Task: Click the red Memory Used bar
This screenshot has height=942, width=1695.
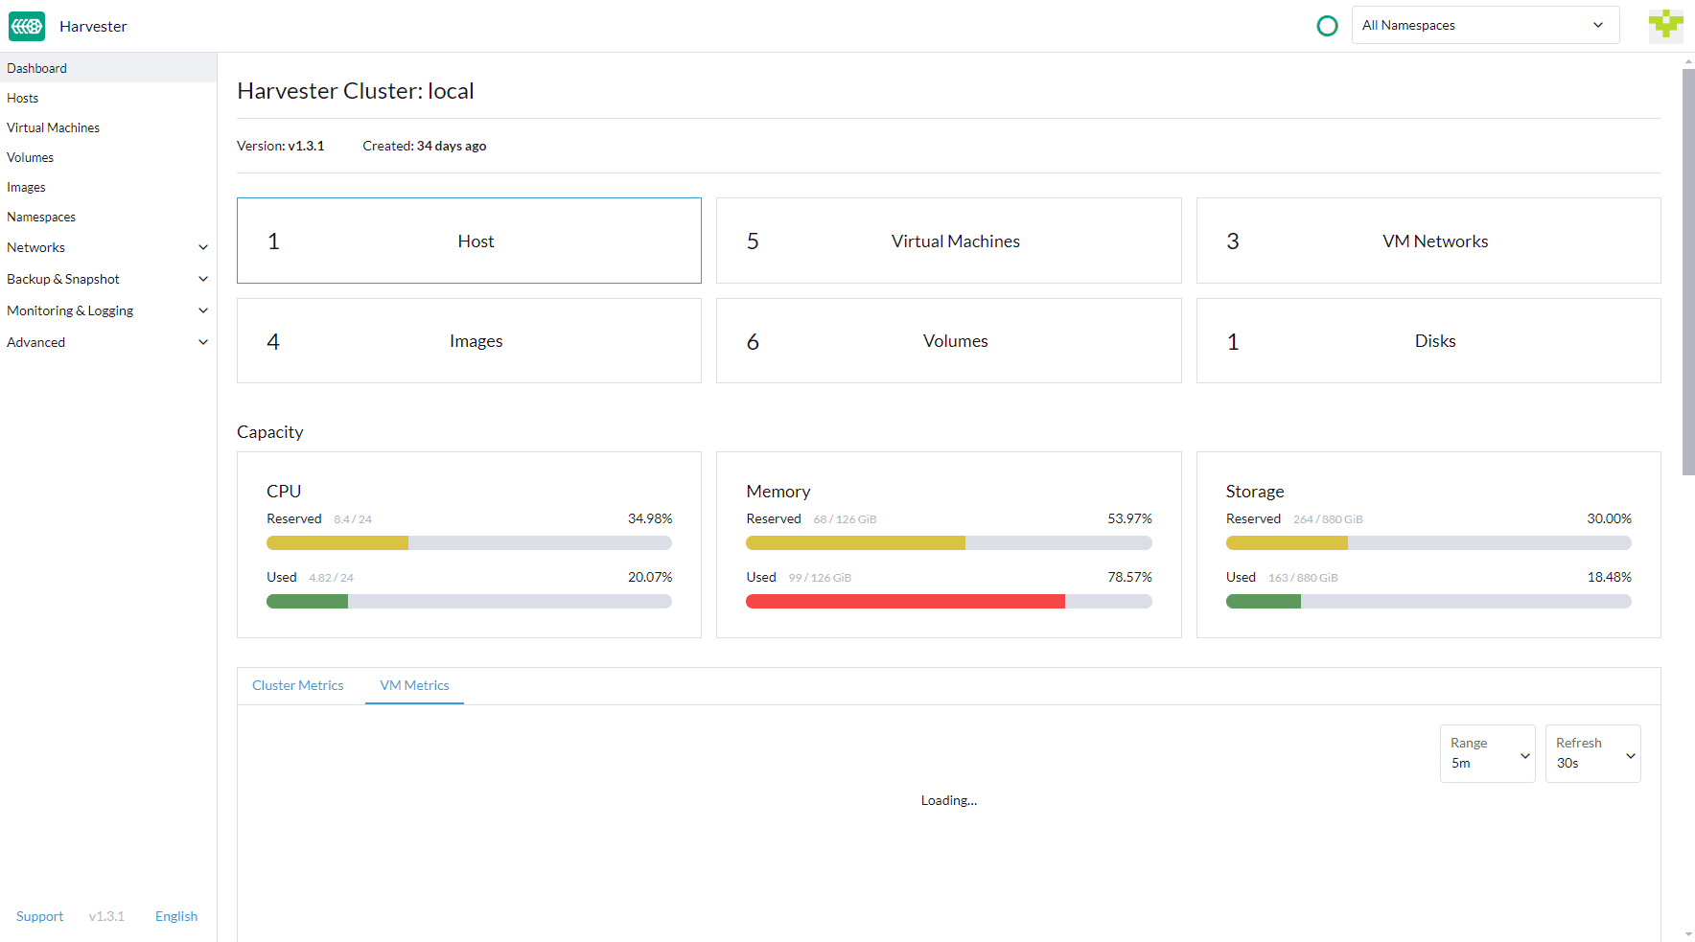Action: pos(905,602)
